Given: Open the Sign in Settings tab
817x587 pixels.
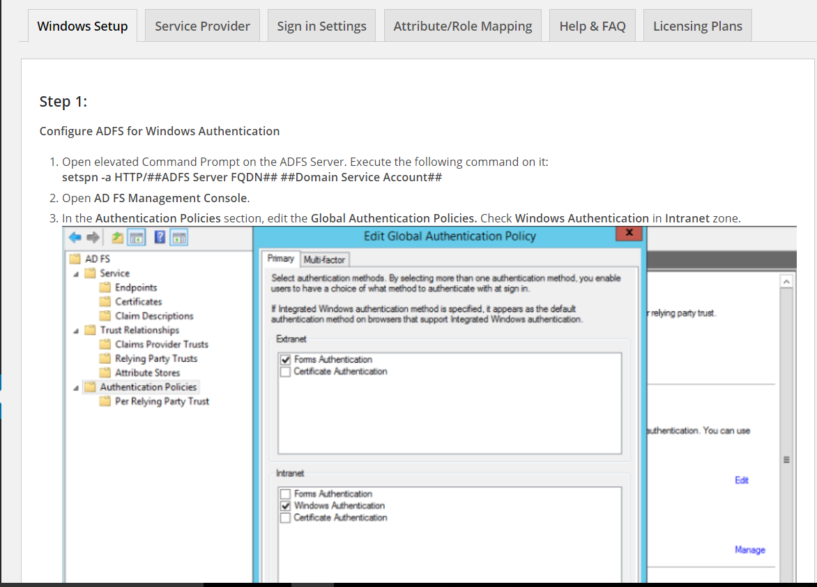Looking at the screenshot, I should tap(321, 26).
